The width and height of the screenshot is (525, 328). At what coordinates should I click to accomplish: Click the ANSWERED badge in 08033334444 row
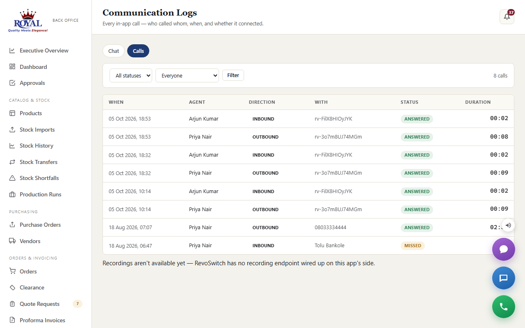point(417,228)
